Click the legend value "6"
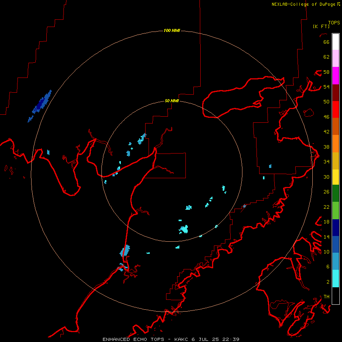The width and height of the screenshot is (342, 342). click(x=328, y=267)
